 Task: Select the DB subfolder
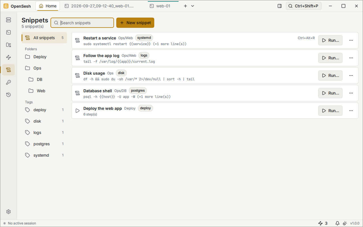coord(46,79)
